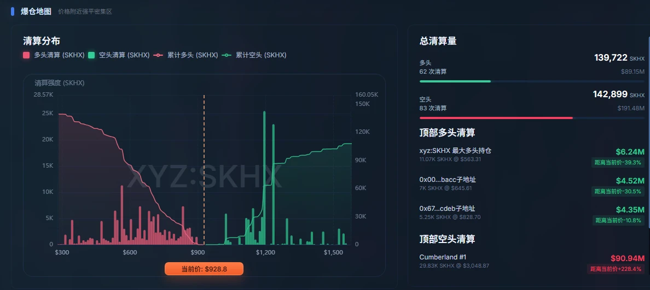Toggle the 多头清算 (SKHX) legend swatch
The width and height of the screenshot is (650, 290).
point(26,55)
